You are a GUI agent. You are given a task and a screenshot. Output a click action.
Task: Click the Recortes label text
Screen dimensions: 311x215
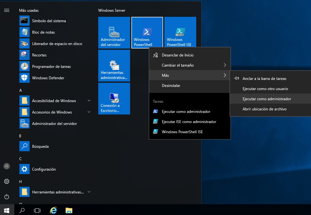[x=39, y=55]
